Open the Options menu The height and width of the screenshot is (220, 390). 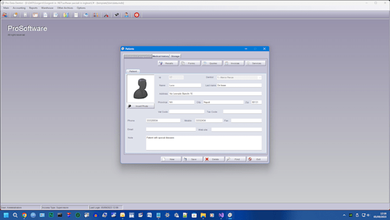click(x=81, y=8)
